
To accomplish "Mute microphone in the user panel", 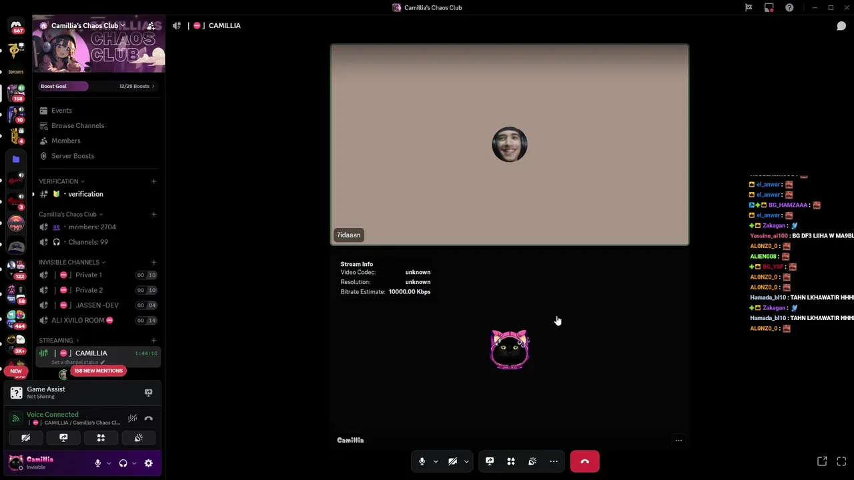I will click(97, 463).
